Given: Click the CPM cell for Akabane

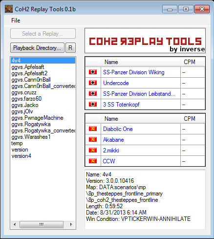Looking at the screenshot, I should pos(193,140).
